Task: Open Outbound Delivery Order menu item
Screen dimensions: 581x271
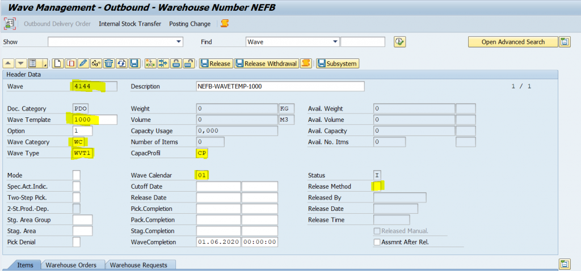Action: coord(57,24)
